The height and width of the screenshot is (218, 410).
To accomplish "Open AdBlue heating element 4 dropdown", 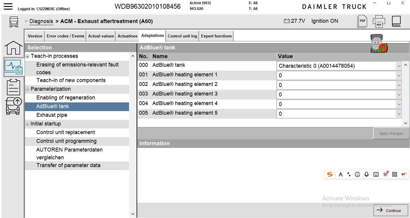I will 399,105.
